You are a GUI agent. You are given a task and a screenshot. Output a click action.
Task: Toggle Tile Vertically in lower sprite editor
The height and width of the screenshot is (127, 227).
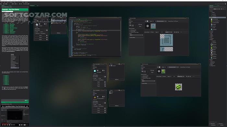click(x=142, y=77)
